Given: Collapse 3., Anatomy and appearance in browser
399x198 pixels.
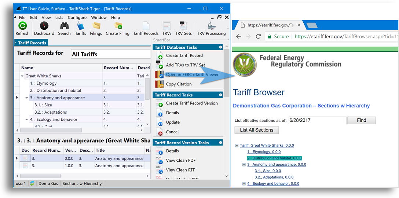Looking at the screenshot, I should pyautogui.click(x=244, y=165).
